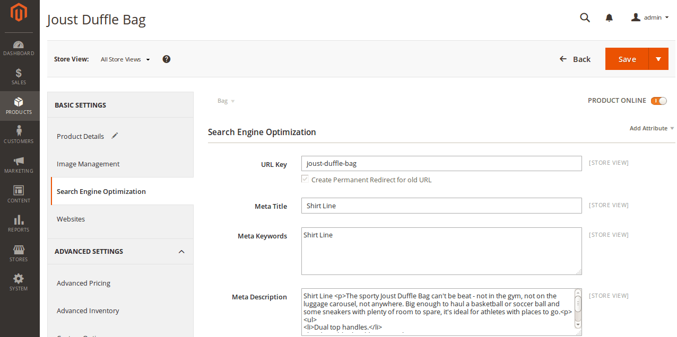Click the Search Engine Optimization section heading
The height and width of the screenshot is (337, 677).
(262, 132)
